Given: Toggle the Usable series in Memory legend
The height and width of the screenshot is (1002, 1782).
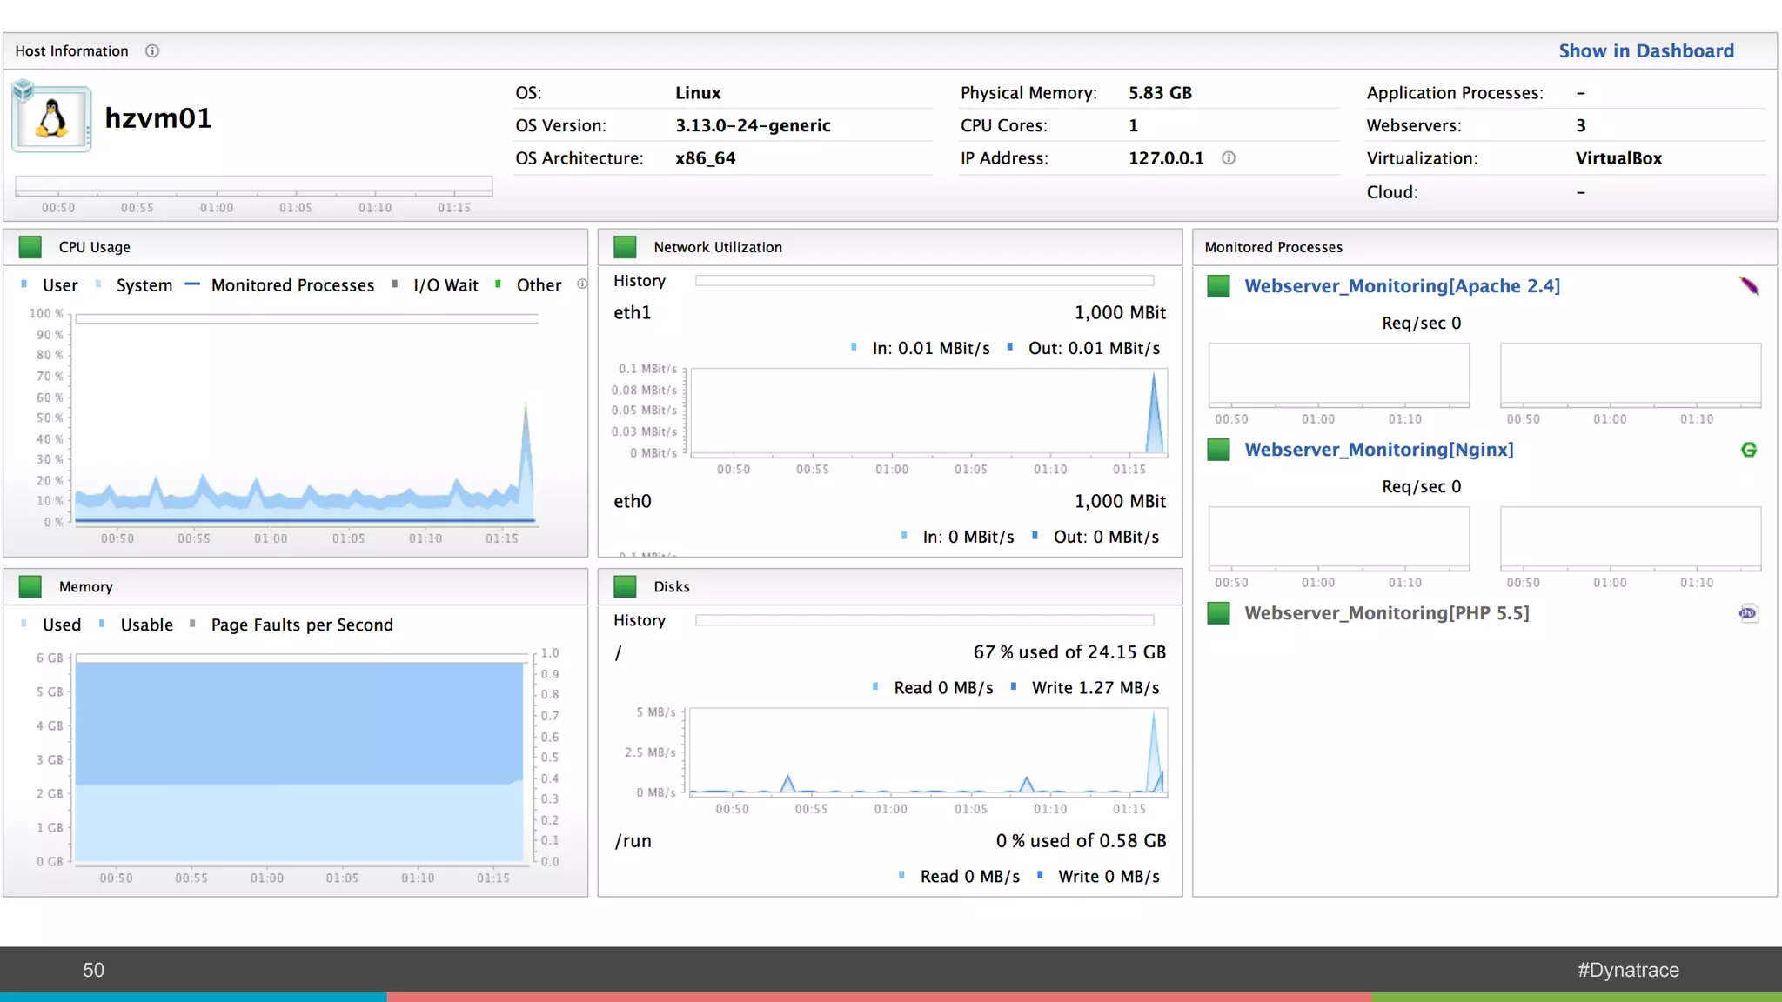Looking at the screenshot, I should tap(136, 625).
